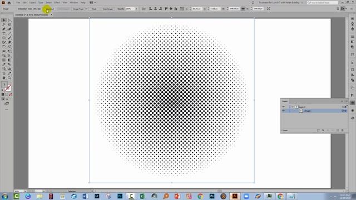Open the Select menu

[48, 3]
